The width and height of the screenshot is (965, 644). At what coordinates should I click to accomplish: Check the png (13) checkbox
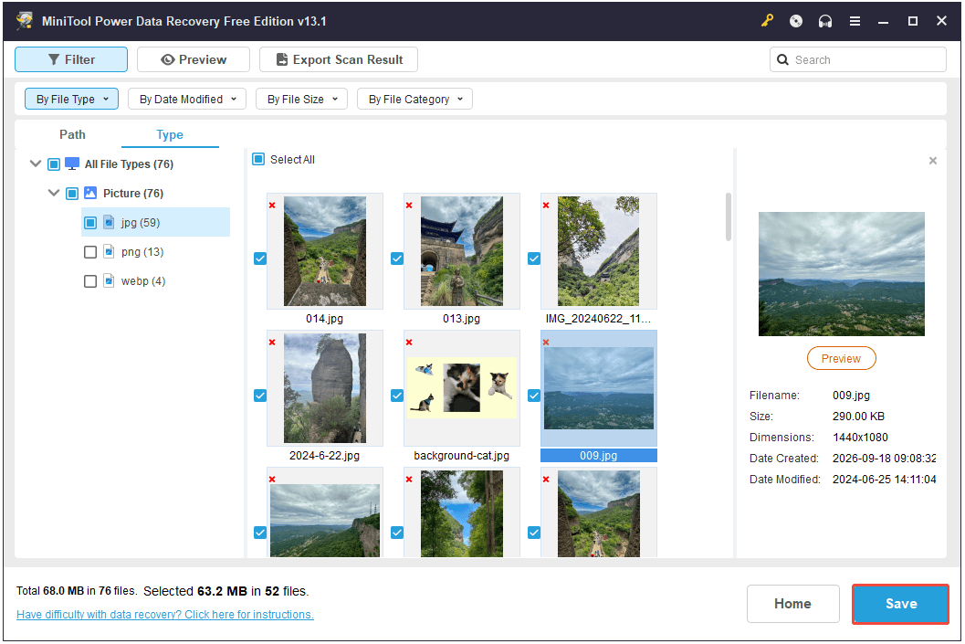[90, 252]
